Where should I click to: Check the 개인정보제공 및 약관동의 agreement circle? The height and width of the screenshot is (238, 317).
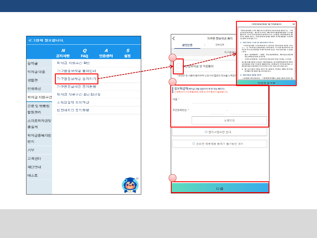[178, 66]
